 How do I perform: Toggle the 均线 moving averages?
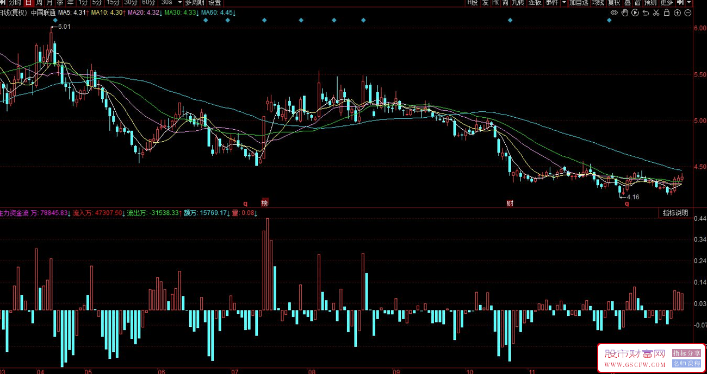[598, 3]
